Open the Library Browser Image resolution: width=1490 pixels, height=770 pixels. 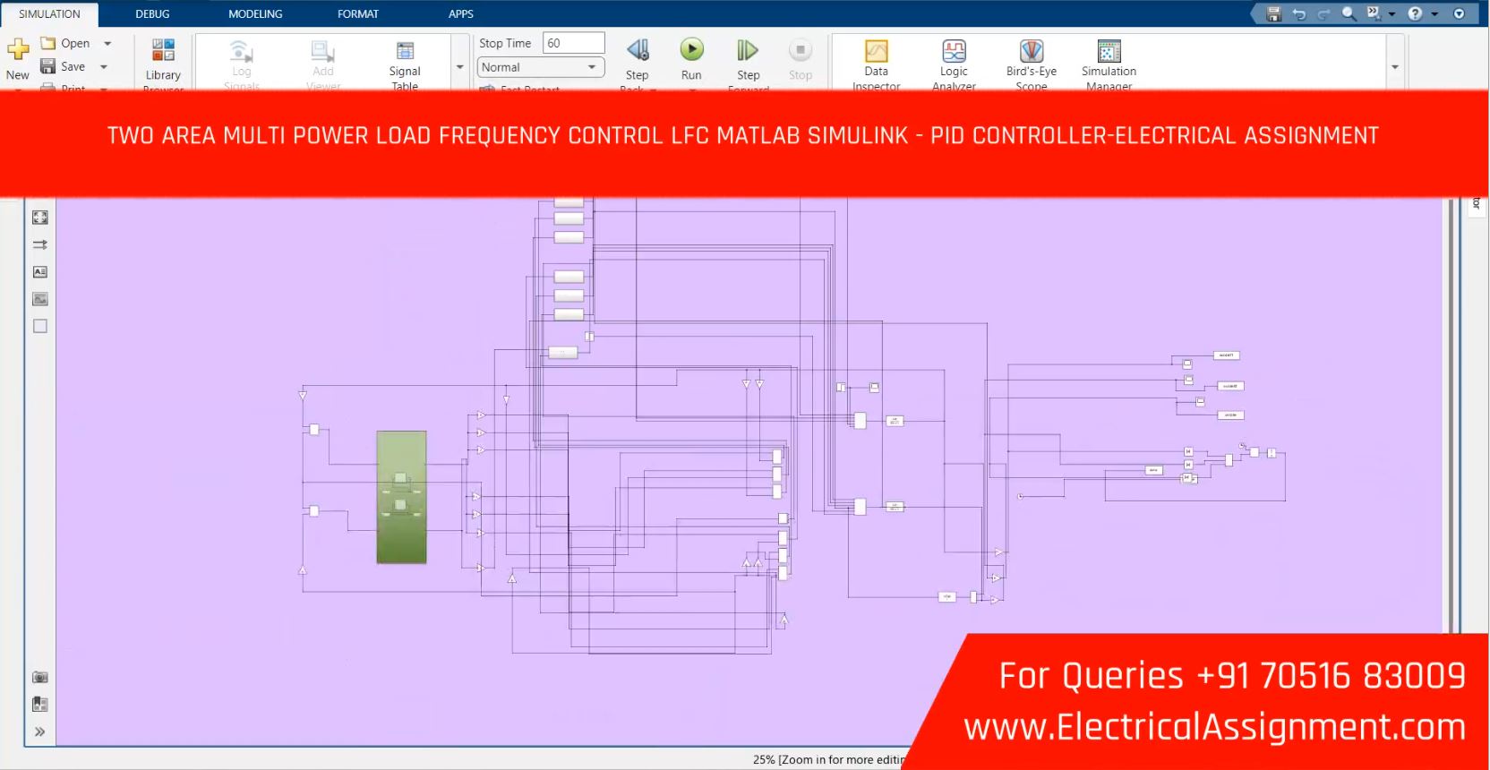tap(163, 63)
